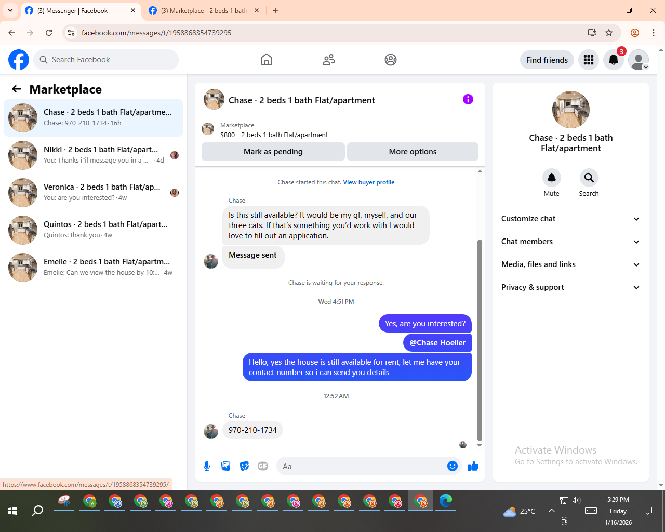665x532 pixels.
Task: Open the account profile avatar menu
Action: 639,60
